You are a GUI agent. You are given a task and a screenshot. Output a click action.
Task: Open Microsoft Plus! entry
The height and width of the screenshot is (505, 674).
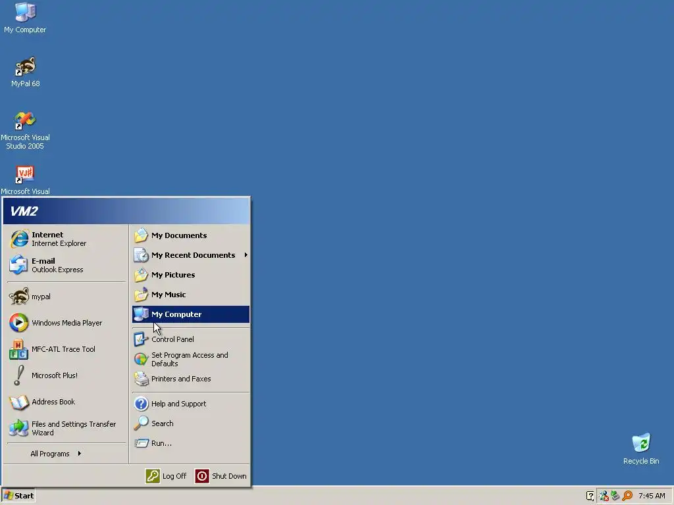pos(66,375)
